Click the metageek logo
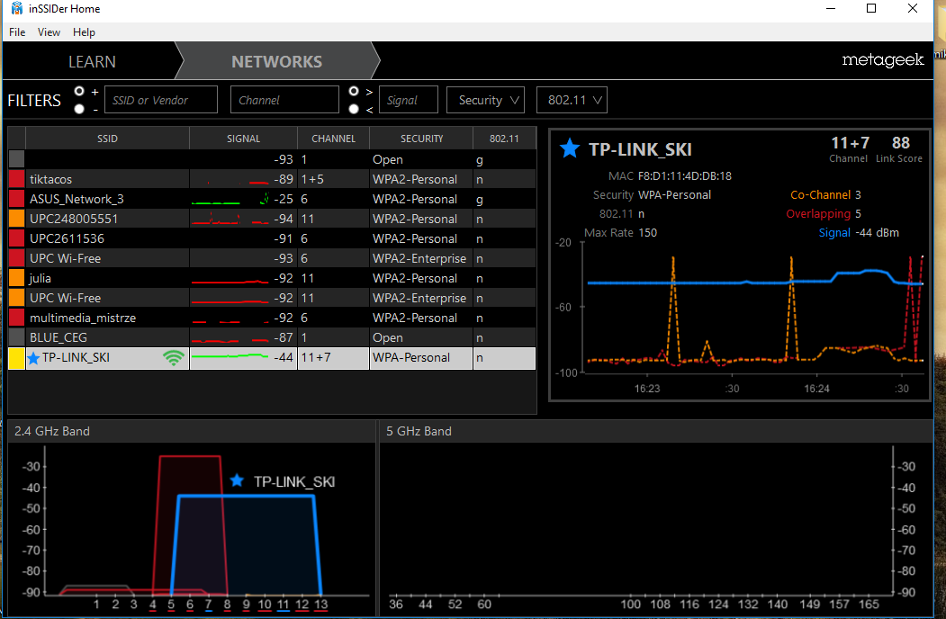This screenshot has height=619, width=946. (x=883, y=60)
